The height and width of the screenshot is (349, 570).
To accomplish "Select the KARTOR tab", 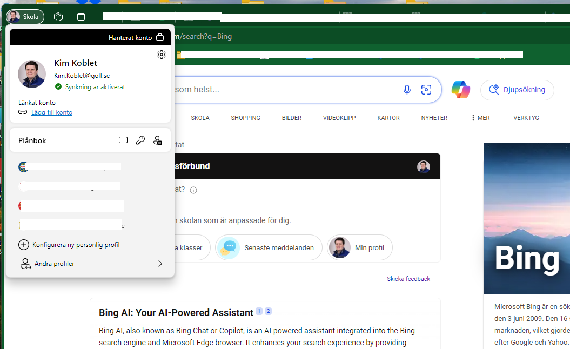I will (388, 118).
